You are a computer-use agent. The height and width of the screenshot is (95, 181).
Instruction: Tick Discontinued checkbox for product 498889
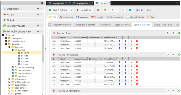(x=95, y=69)
